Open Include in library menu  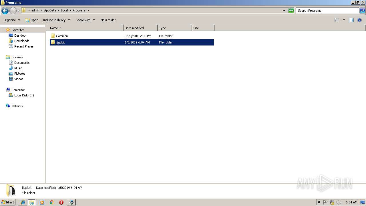(x=57, y=20)
